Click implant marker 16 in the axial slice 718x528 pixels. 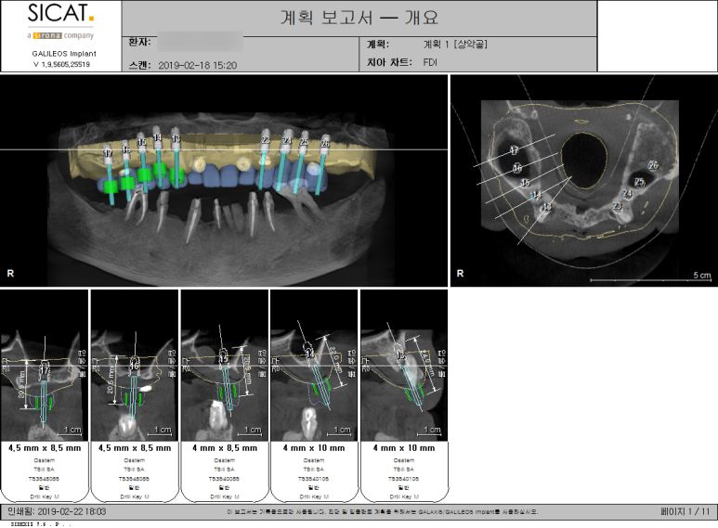tap(517, 168)
